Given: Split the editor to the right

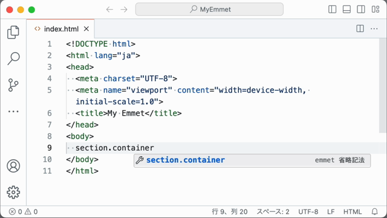Looking at the screenshot, I should [x=360, y=28].
